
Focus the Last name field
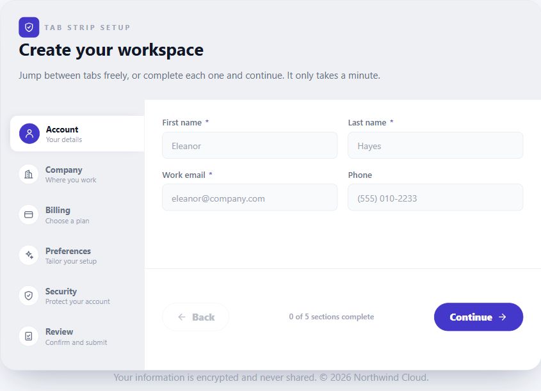pos(435,145)
